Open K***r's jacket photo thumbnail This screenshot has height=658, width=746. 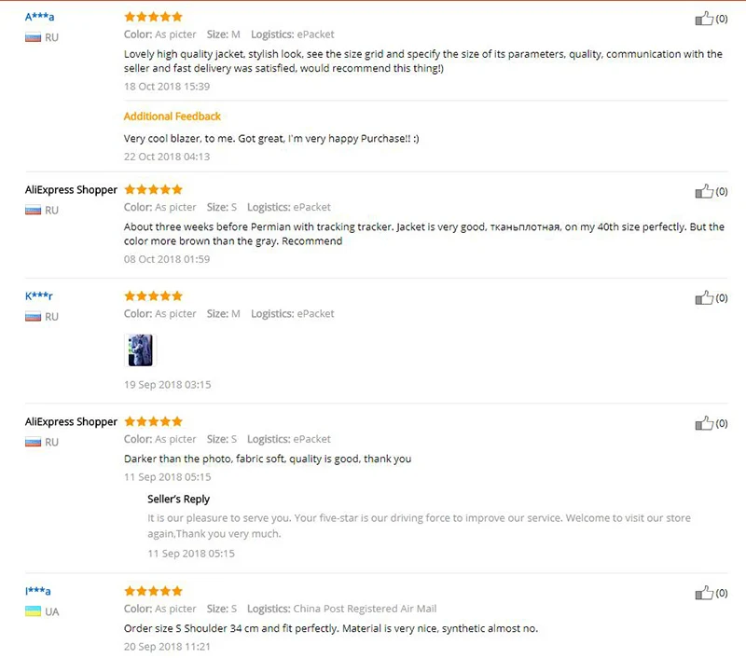(x=141, y=350)
